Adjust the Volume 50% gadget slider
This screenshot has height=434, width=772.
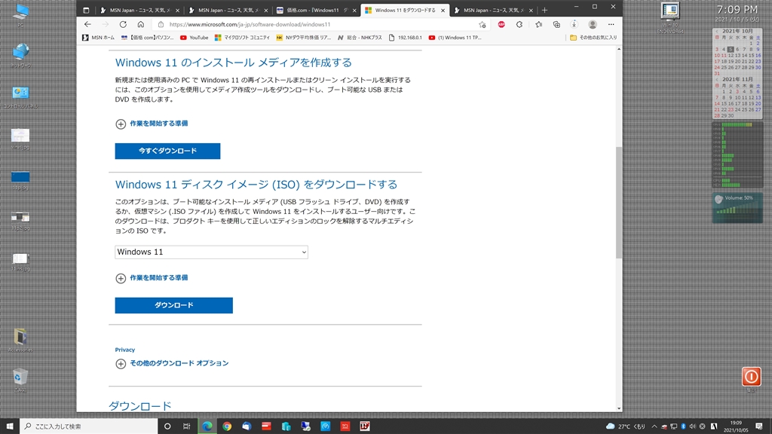[737, 208]
